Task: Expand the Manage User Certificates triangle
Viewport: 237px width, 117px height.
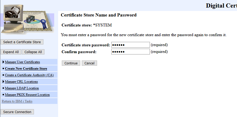Action: [x=3, y=62]
